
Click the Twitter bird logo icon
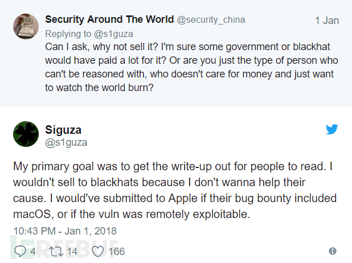pos(331,130)
